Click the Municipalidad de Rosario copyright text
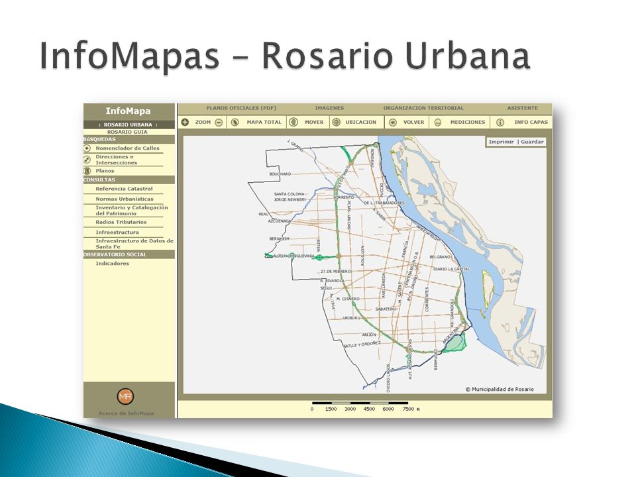The image size is (636, 477). click(x=500, y=390)
